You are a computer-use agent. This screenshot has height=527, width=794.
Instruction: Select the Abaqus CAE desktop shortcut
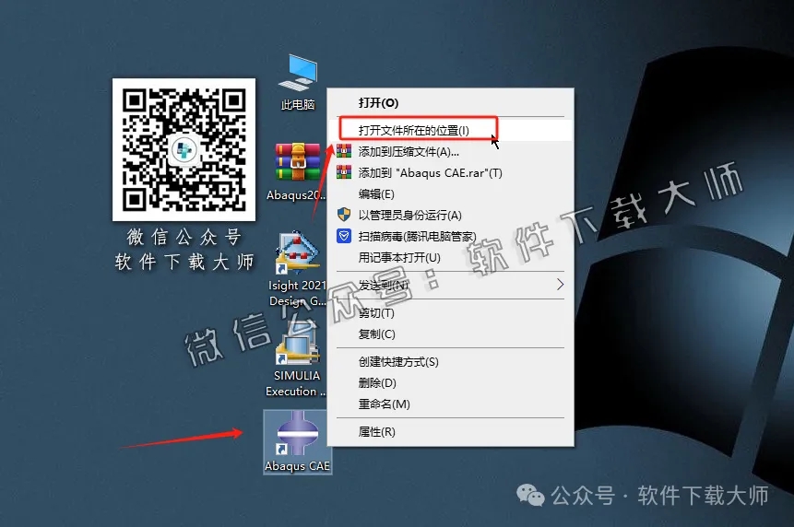coord(297,442)
